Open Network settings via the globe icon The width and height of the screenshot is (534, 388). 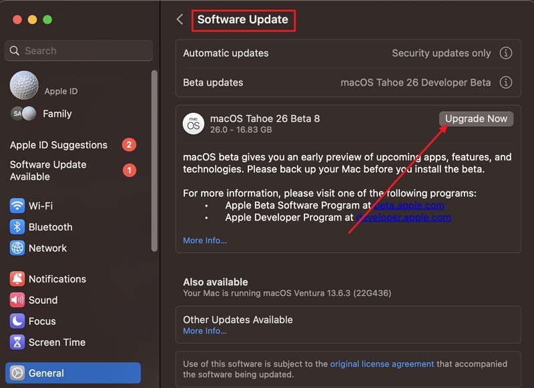pos(17,248)
